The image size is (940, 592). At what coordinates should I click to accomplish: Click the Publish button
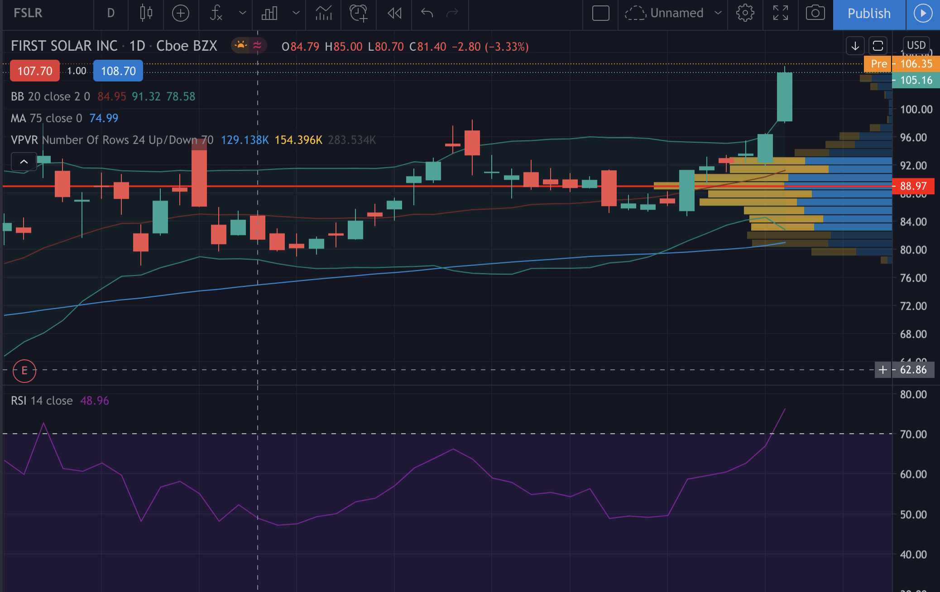[x=868, y=14]
